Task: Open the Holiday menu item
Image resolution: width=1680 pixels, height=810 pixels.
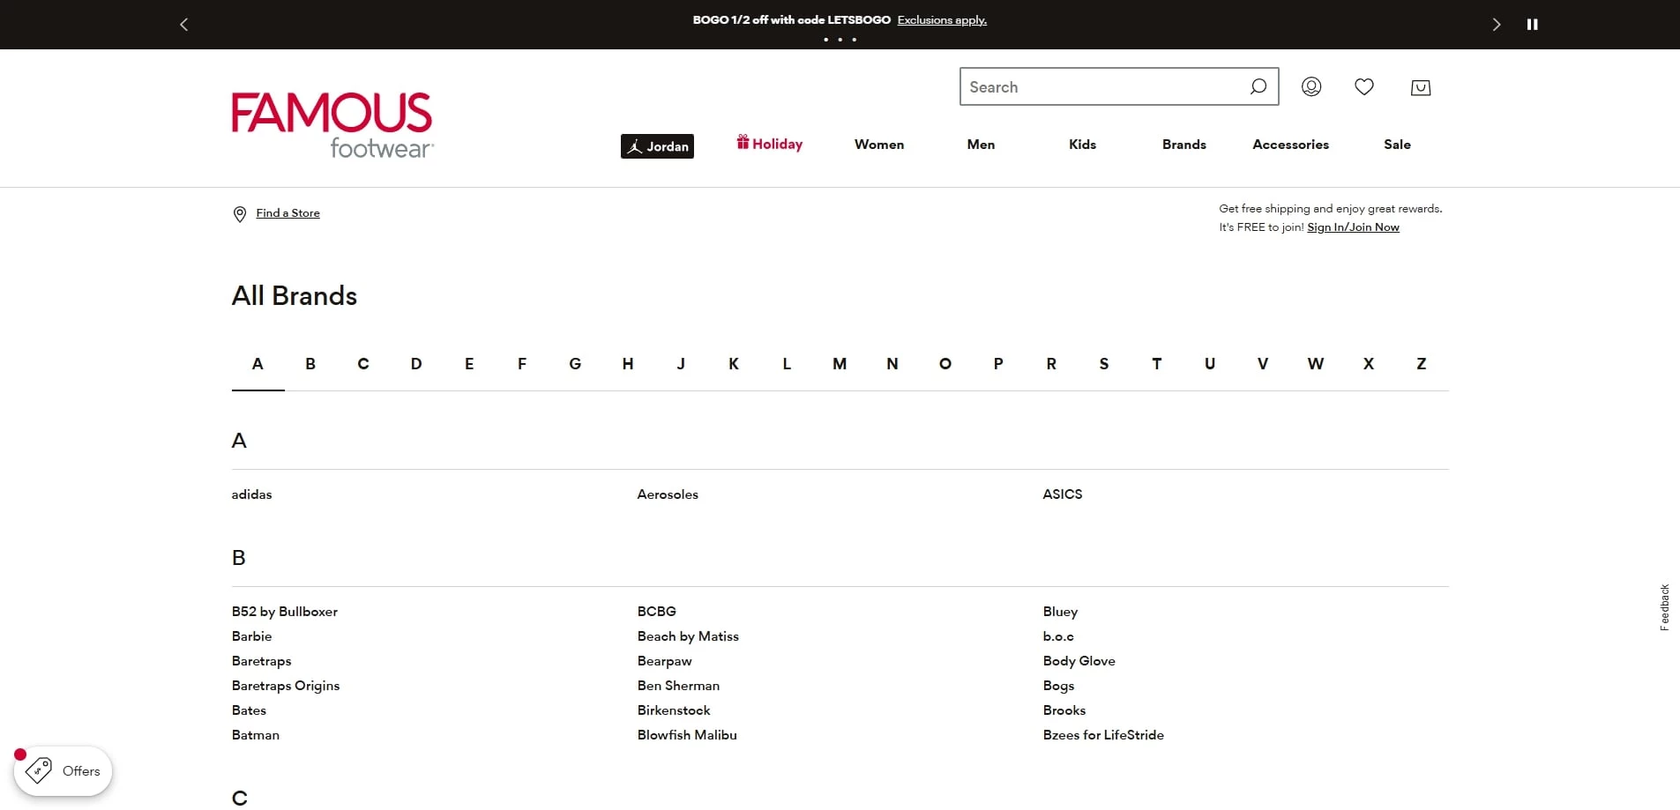Action: pos(770,144)
